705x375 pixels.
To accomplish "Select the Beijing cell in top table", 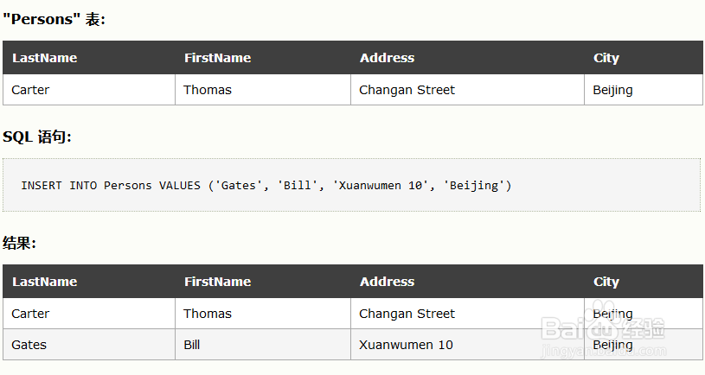I will click(612, 90).
